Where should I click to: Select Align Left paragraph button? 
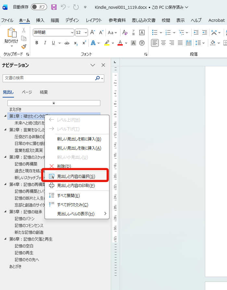[x=155, y=43]
